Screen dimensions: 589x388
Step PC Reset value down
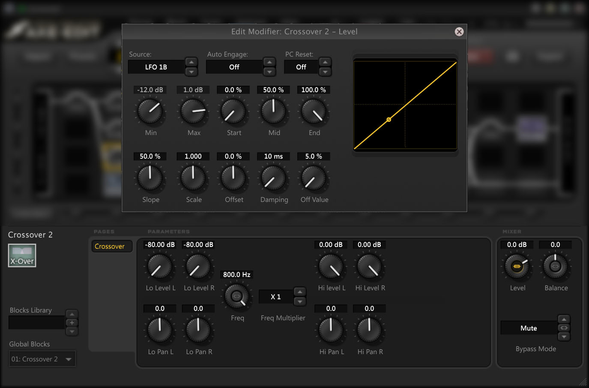coord(325,72)
